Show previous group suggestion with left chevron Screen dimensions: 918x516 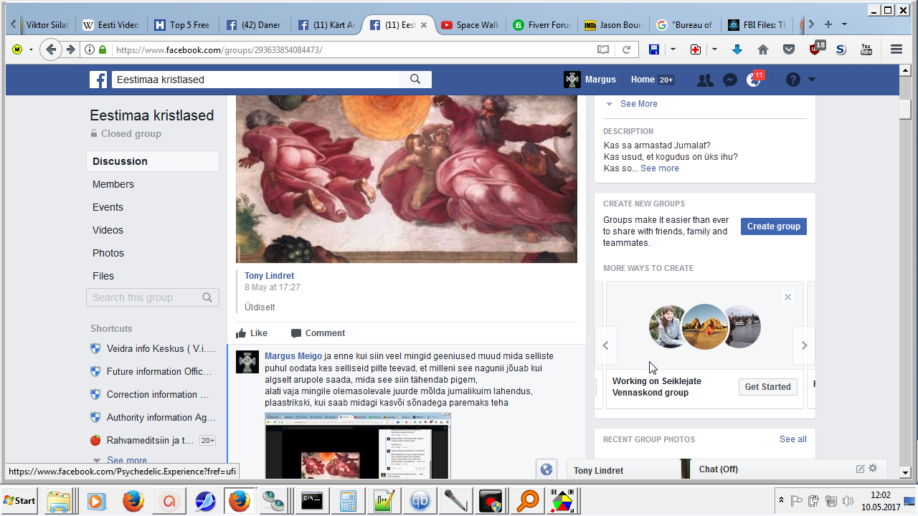605,345
